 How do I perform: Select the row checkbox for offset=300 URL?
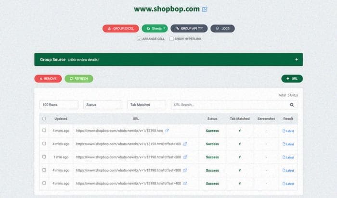coord(44,170)
